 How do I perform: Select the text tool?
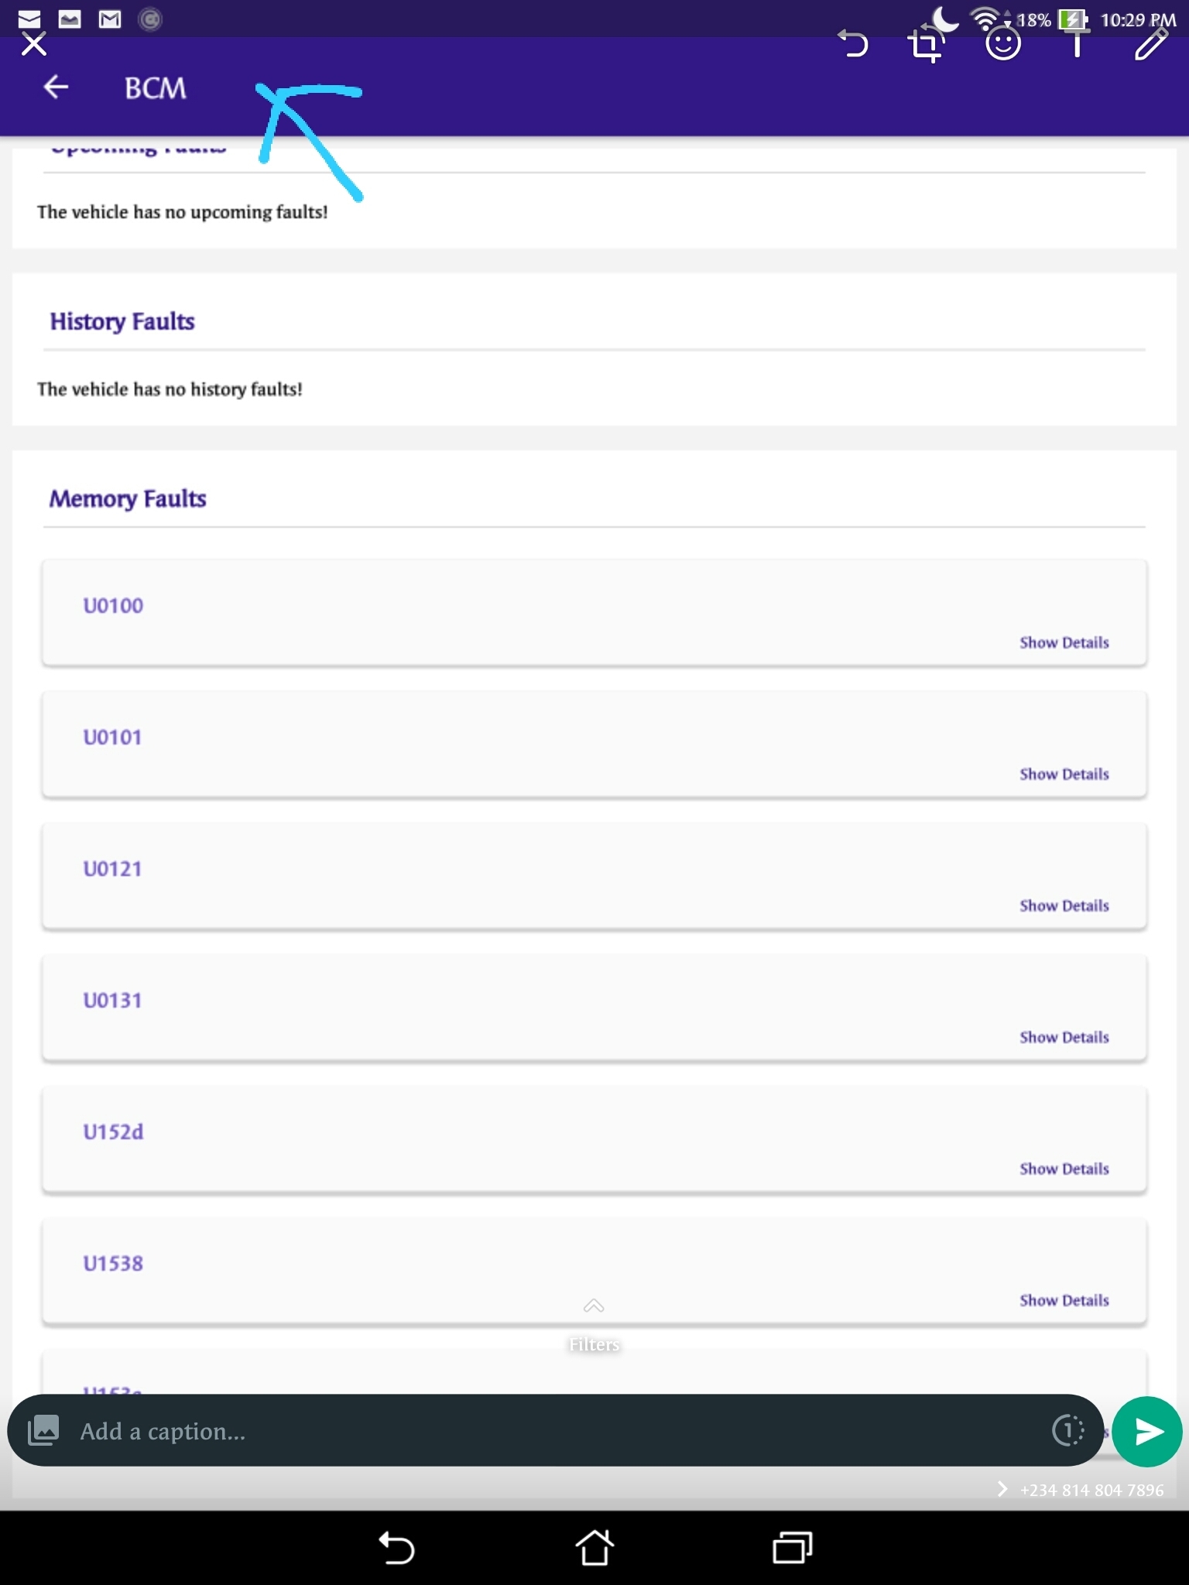click(x=1077, y=45)
